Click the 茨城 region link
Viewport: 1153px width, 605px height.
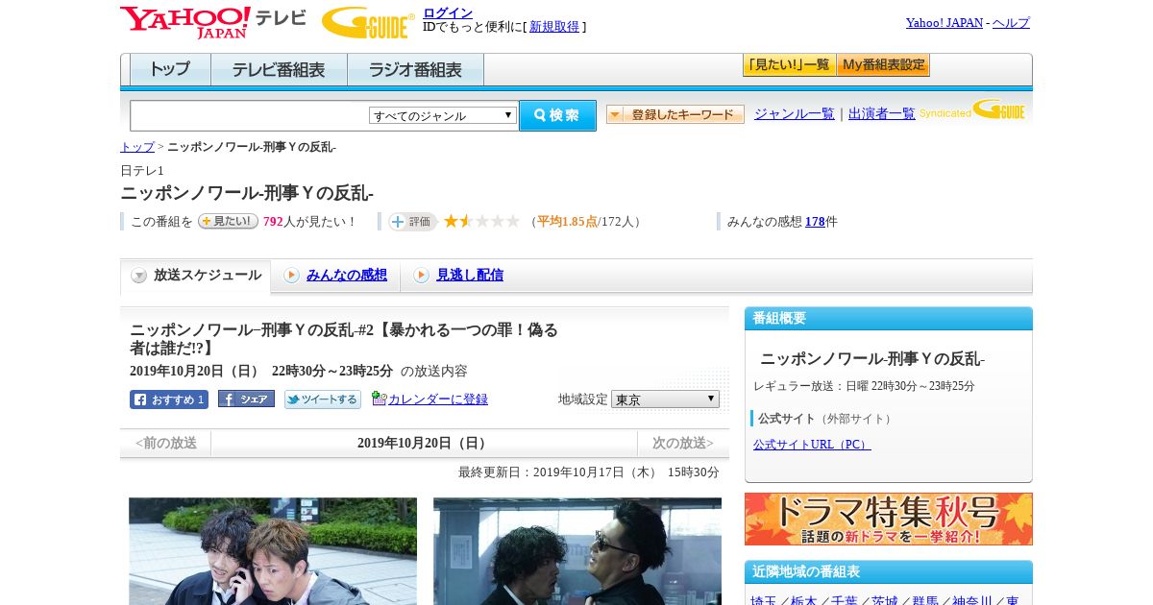[885, 601]
